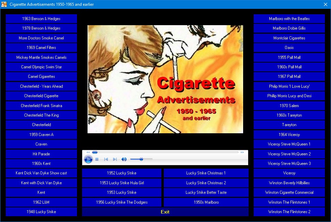Click the stop button in media player
The height and width of the screenshot is (222, 331).
[97, 159]
